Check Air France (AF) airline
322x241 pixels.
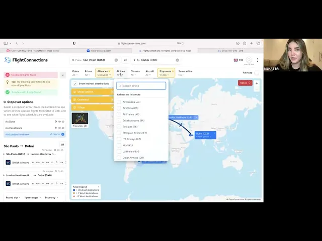(x=119, y=114)
